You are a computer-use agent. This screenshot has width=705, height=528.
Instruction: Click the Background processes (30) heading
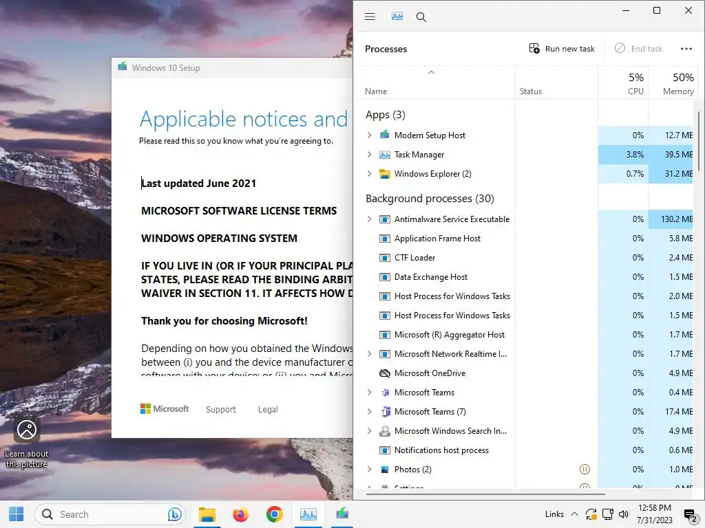[430, 199]
